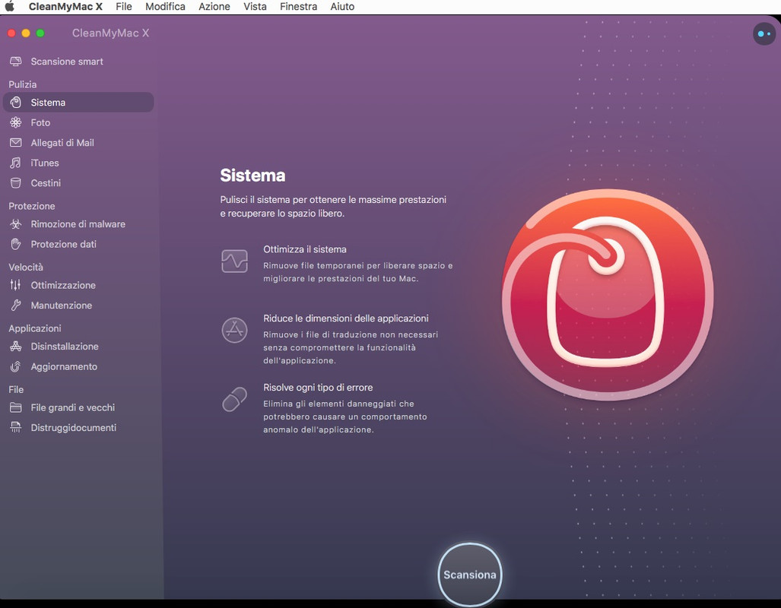Click the Riduce le dimensioni delle applicazioni heading

[x=346, y=318]
